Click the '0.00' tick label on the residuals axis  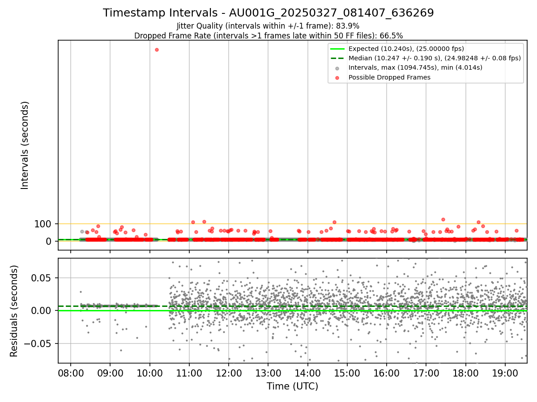click(41, 310)
